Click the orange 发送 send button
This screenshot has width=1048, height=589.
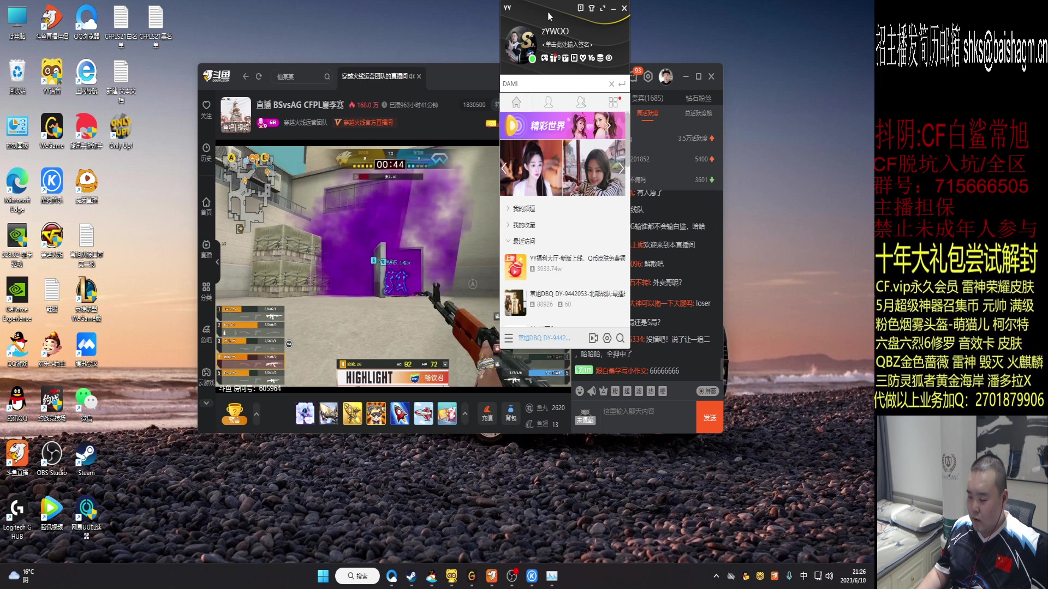(x=710, y=418)
